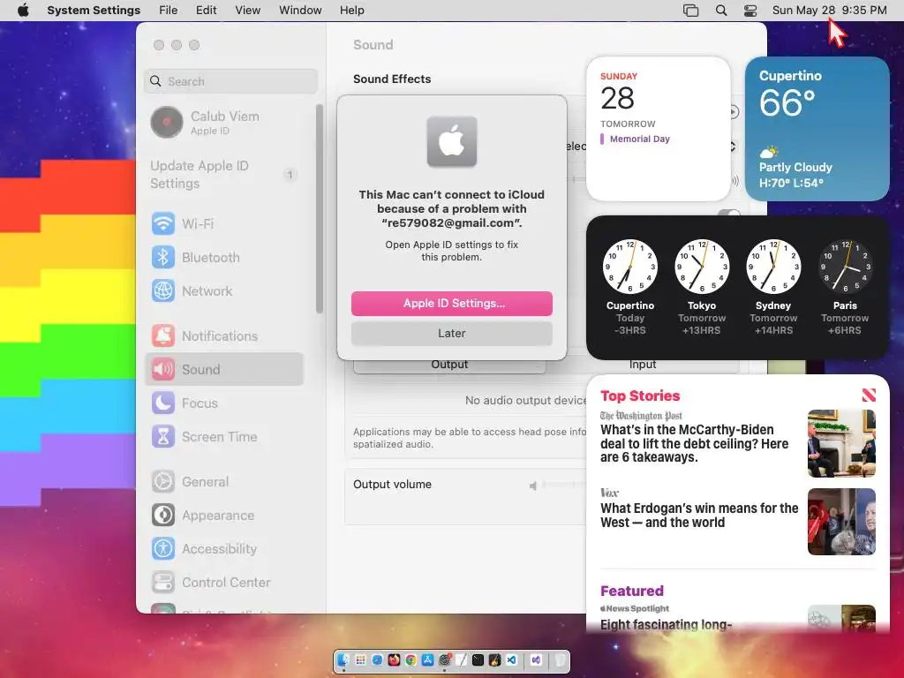Click System Settings icon in Dock
Viewport: 904px width, 678px height.
point(445,659)
